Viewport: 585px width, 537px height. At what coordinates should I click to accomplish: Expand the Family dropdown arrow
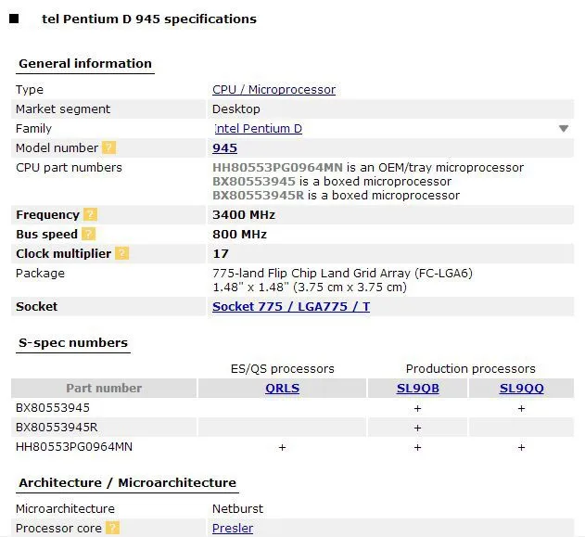564,129
